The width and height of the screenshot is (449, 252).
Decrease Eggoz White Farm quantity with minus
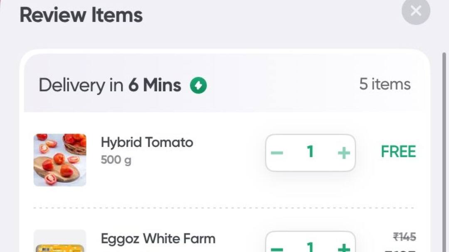point(277,248)
